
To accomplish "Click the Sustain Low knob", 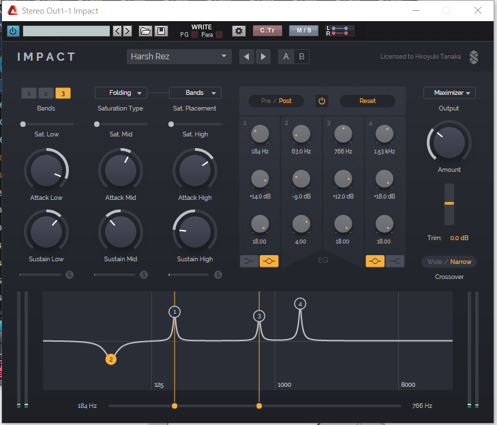I will tap(46, 232).
